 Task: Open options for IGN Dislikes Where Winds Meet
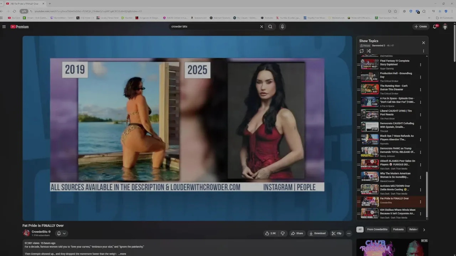click(x=420, y=214)
